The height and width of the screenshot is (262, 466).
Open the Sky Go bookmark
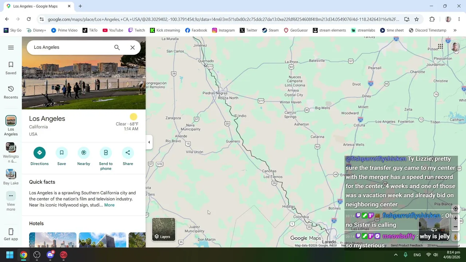point(12,30)
